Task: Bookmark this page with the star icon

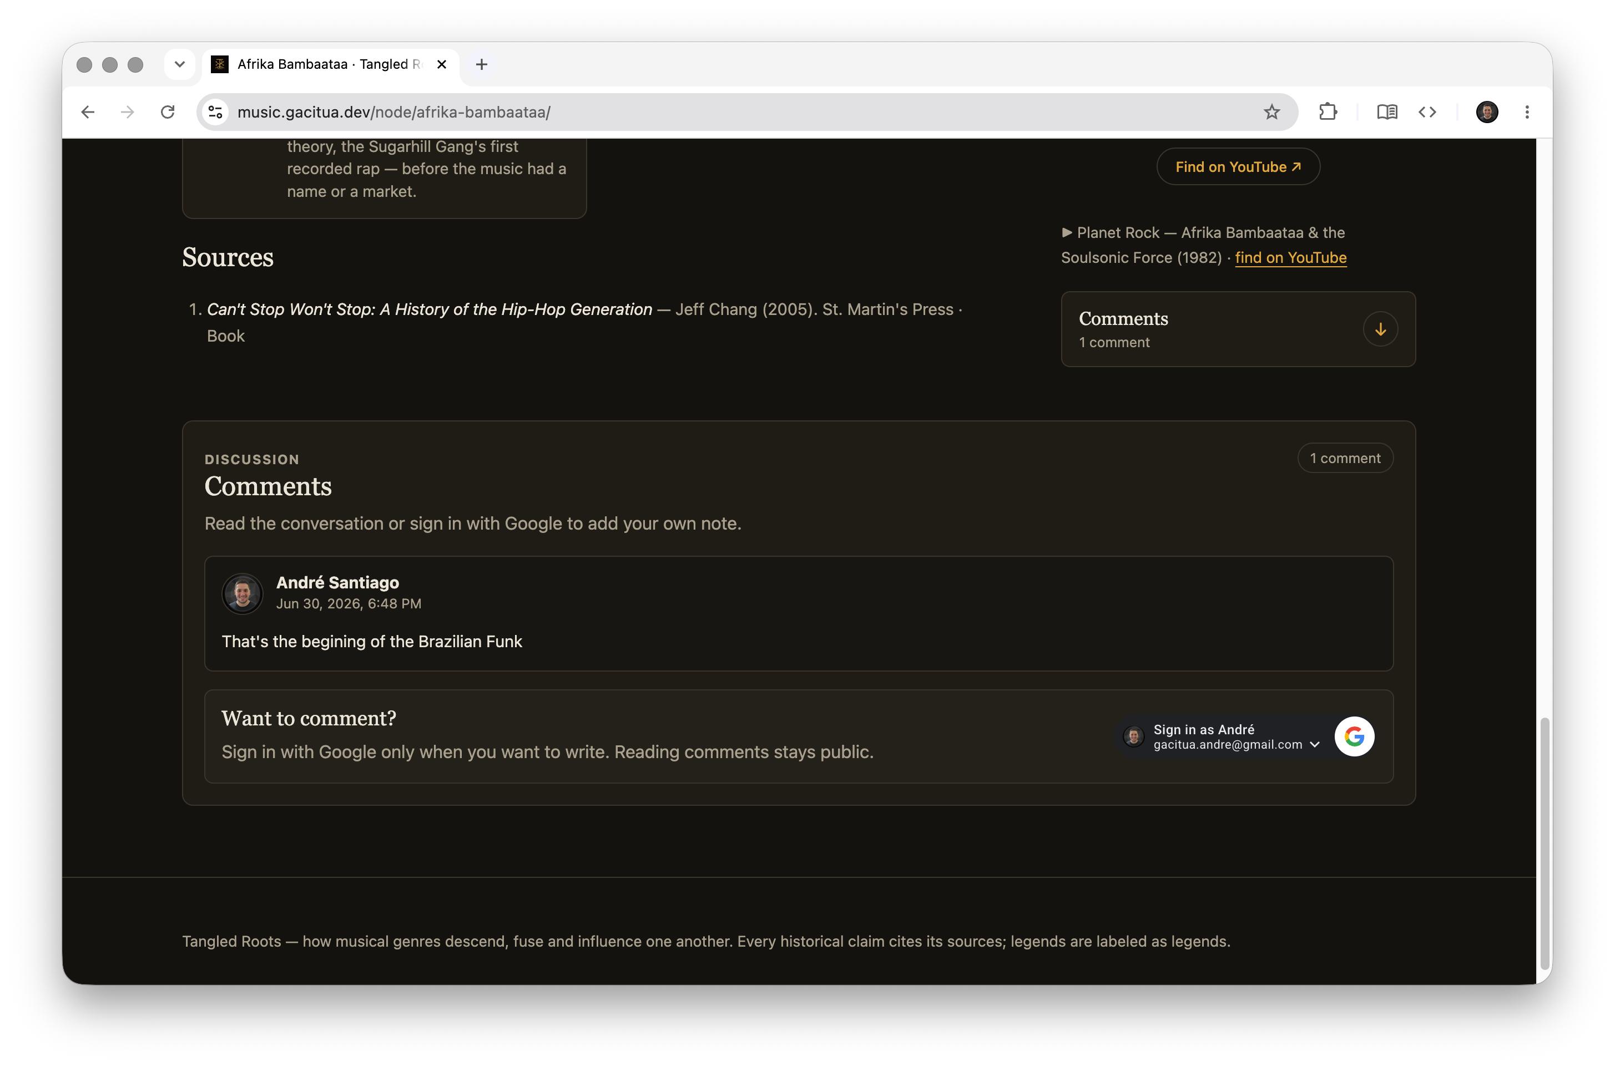Action: [1271, 112]
